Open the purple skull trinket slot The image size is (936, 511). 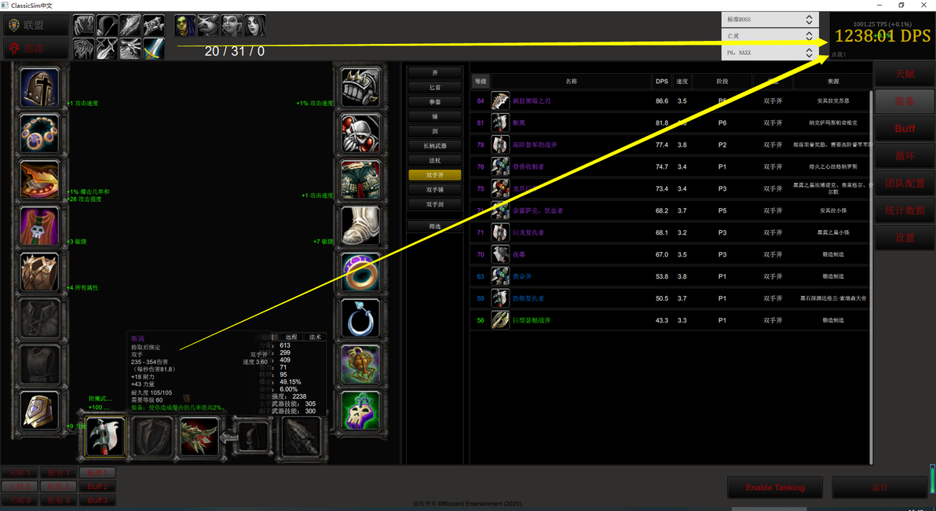click(x=360, y=410)
